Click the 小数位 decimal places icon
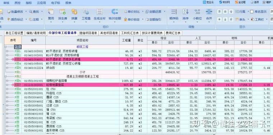This screenshot has height=135, width=273. (197, 11)
